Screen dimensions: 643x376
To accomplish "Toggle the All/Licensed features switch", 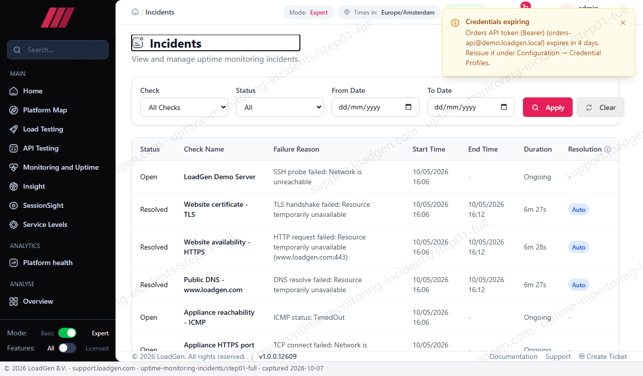I will (x=67, y=348).
